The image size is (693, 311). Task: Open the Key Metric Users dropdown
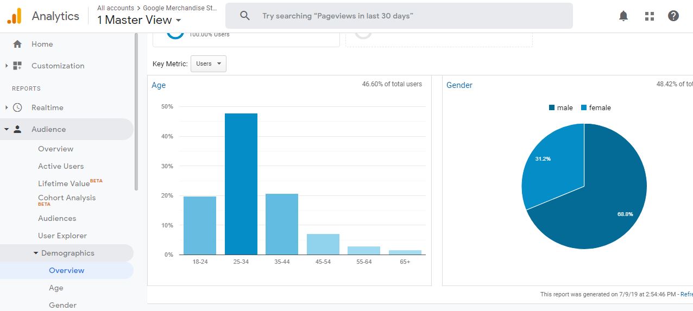[209, 64]
